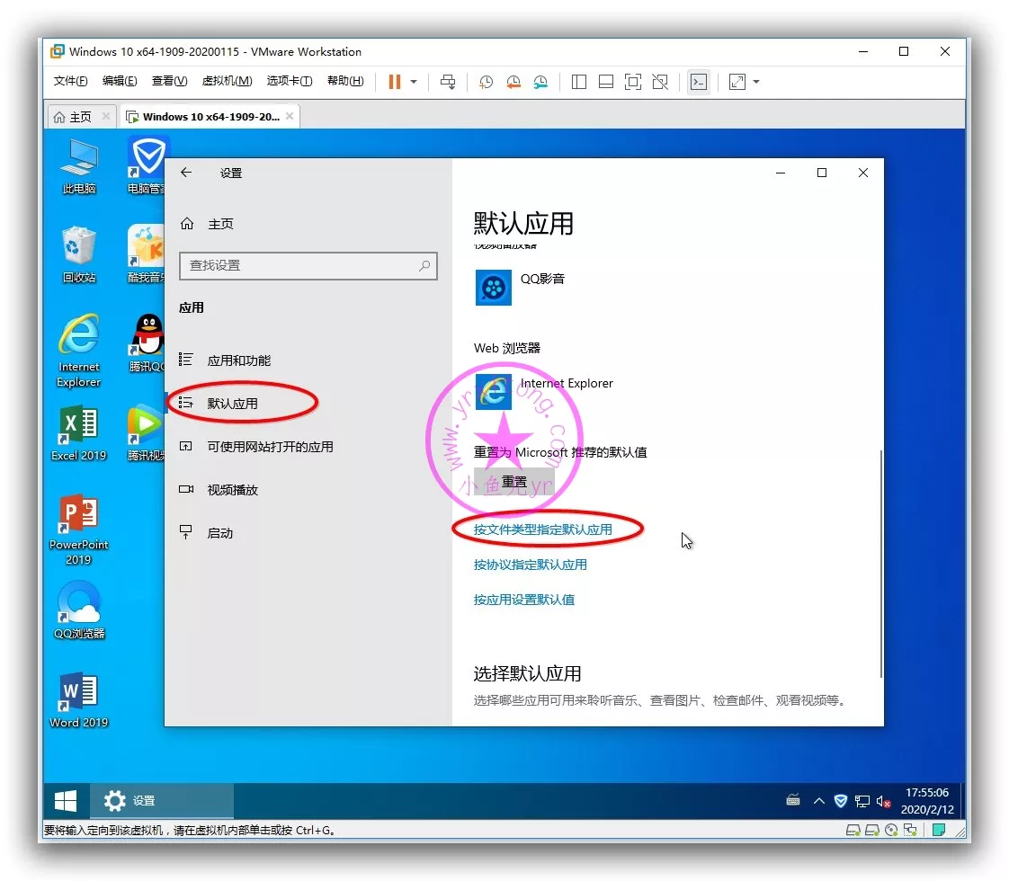Click the VMware pause virtual machine button

(x=394, y=82)
